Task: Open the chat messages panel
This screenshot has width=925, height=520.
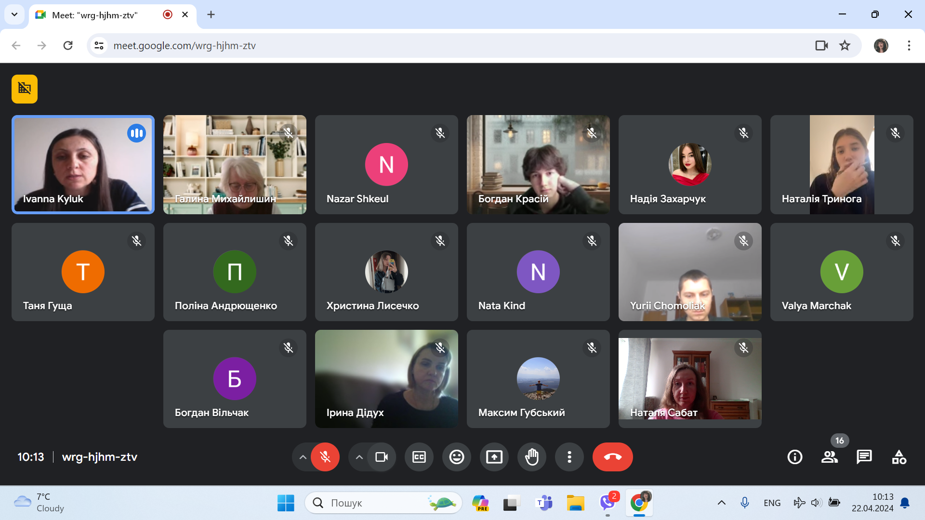Action: 864,457
